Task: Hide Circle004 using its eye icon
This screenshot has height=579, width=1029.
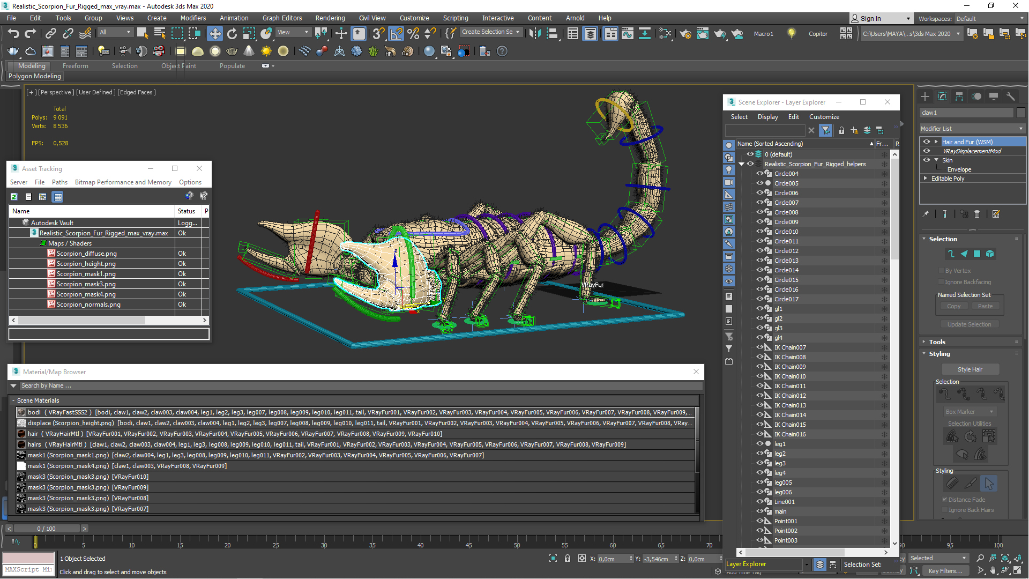Action: tap(760, 174)
